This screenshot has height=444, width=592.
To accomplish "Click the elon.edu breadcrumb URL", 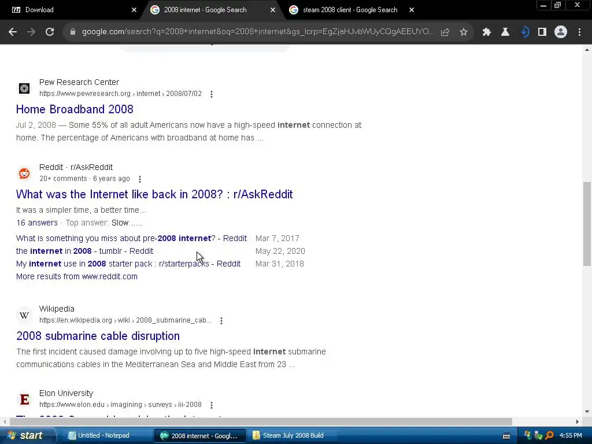I will click(120, 405).
